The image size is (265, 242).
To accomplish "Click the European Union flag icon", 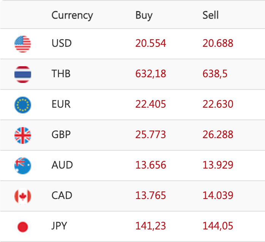I will click(x=23, y=105).
